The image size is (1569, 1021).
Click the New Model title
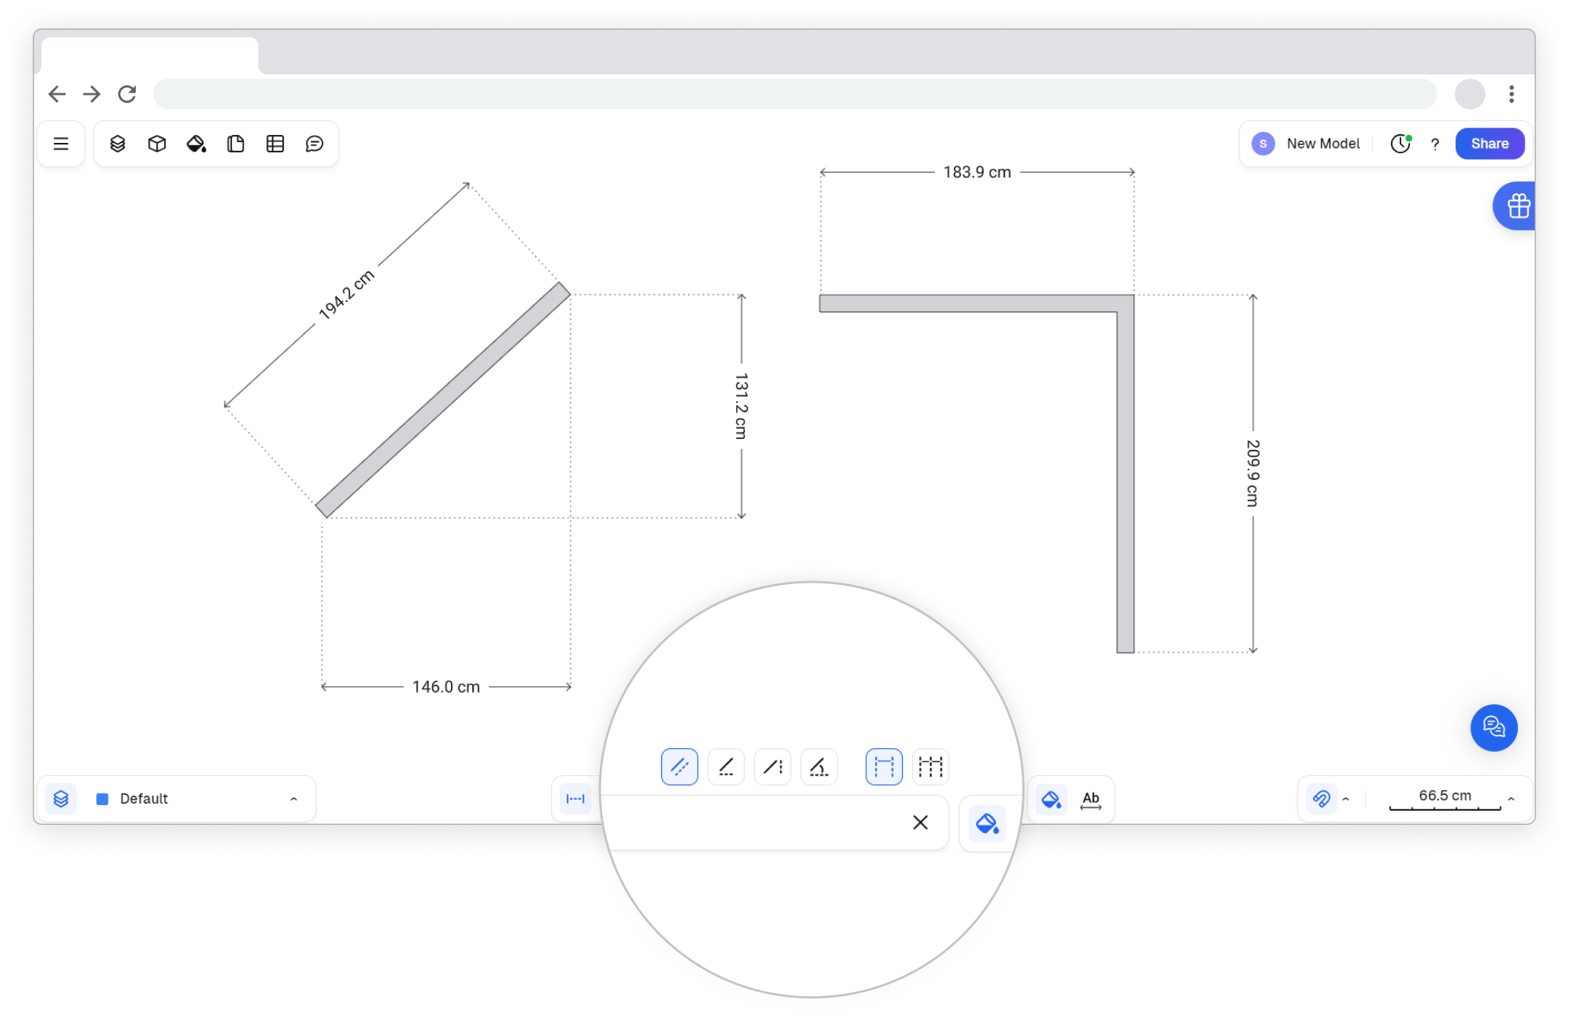(1322, 144)
